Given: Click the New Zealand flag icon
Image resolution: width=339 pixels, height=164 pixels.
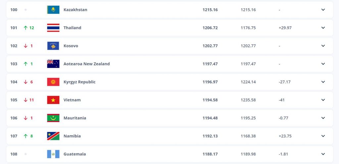Looking at the screenshot, I should [x=53, y=64].
